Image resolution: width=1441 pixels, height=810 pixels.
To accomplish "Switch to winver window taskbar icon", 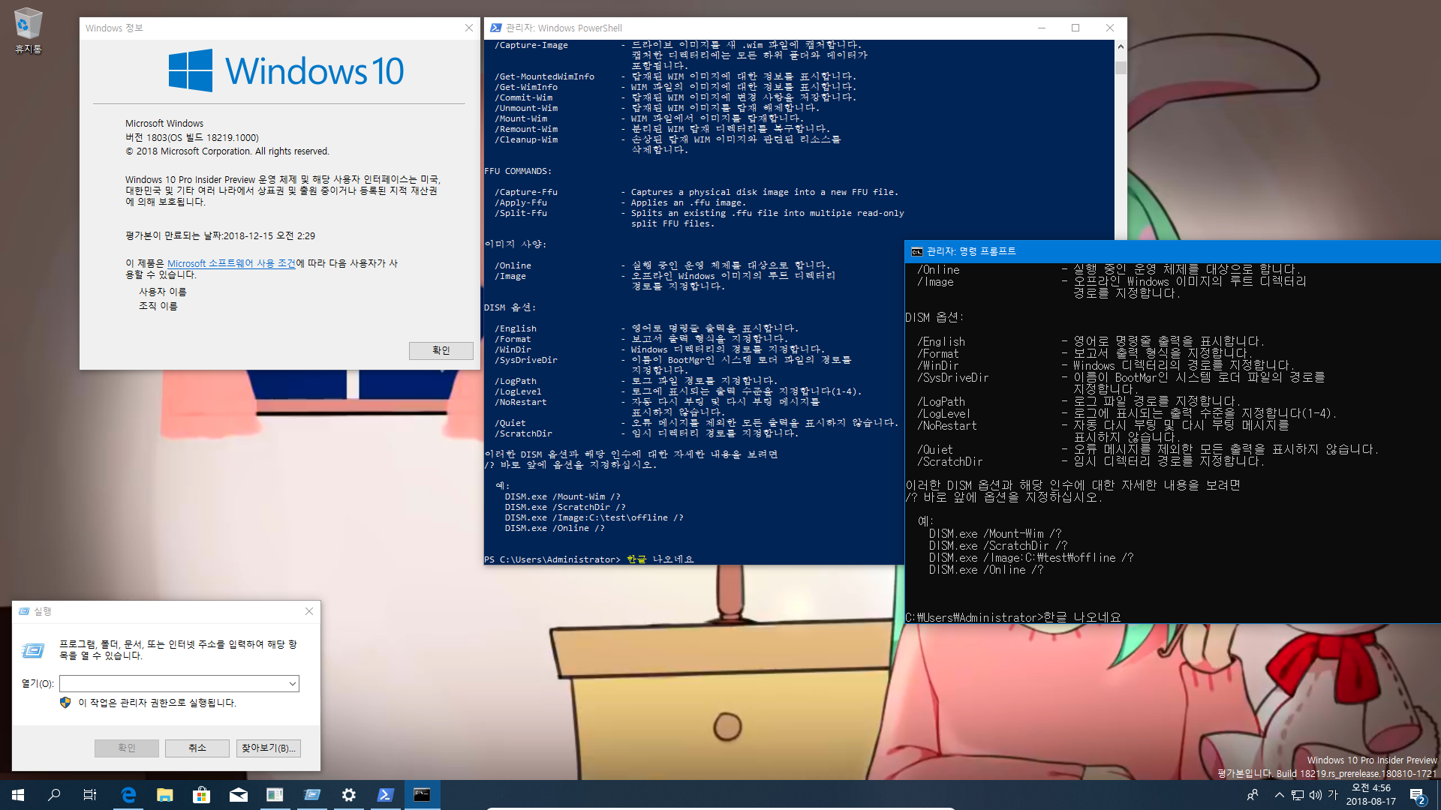I will click(x=275, y=795).
